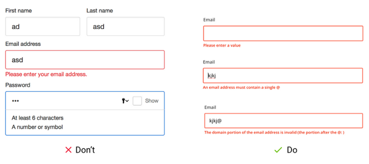Click the empty Email field on right
The height and width of the screenshot is (164, 369).
(x=283, y=33)
